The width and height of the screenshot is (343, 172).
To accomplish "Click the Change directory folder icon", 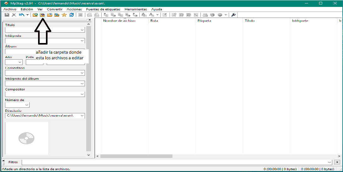I will [x=35, y=15].
